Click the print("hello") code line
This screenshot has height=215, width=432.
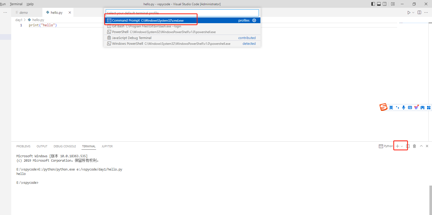[x=43, y=25]
